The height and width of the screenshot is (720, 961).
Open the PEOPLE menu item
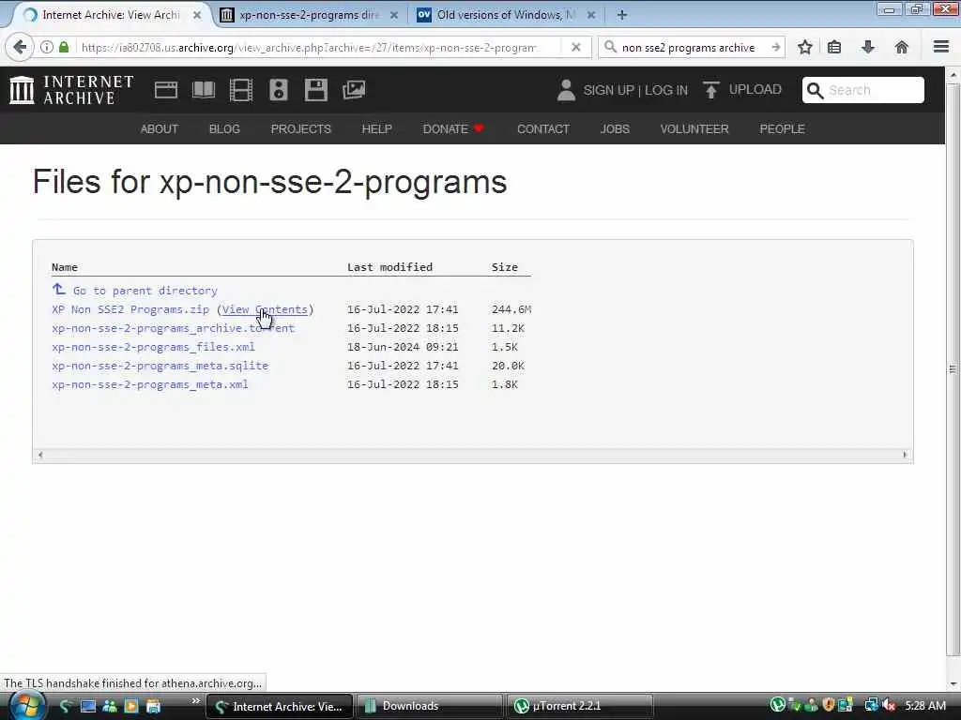pos(782,129)
